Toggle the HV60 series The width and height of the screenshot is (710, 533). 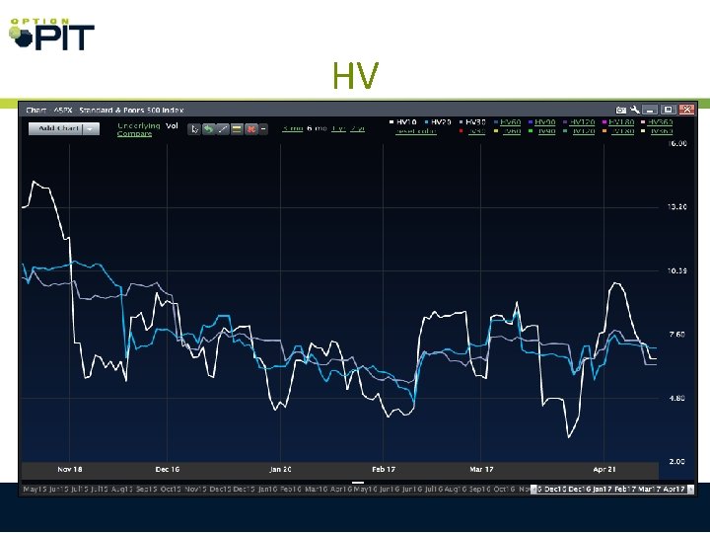point(511,122)
